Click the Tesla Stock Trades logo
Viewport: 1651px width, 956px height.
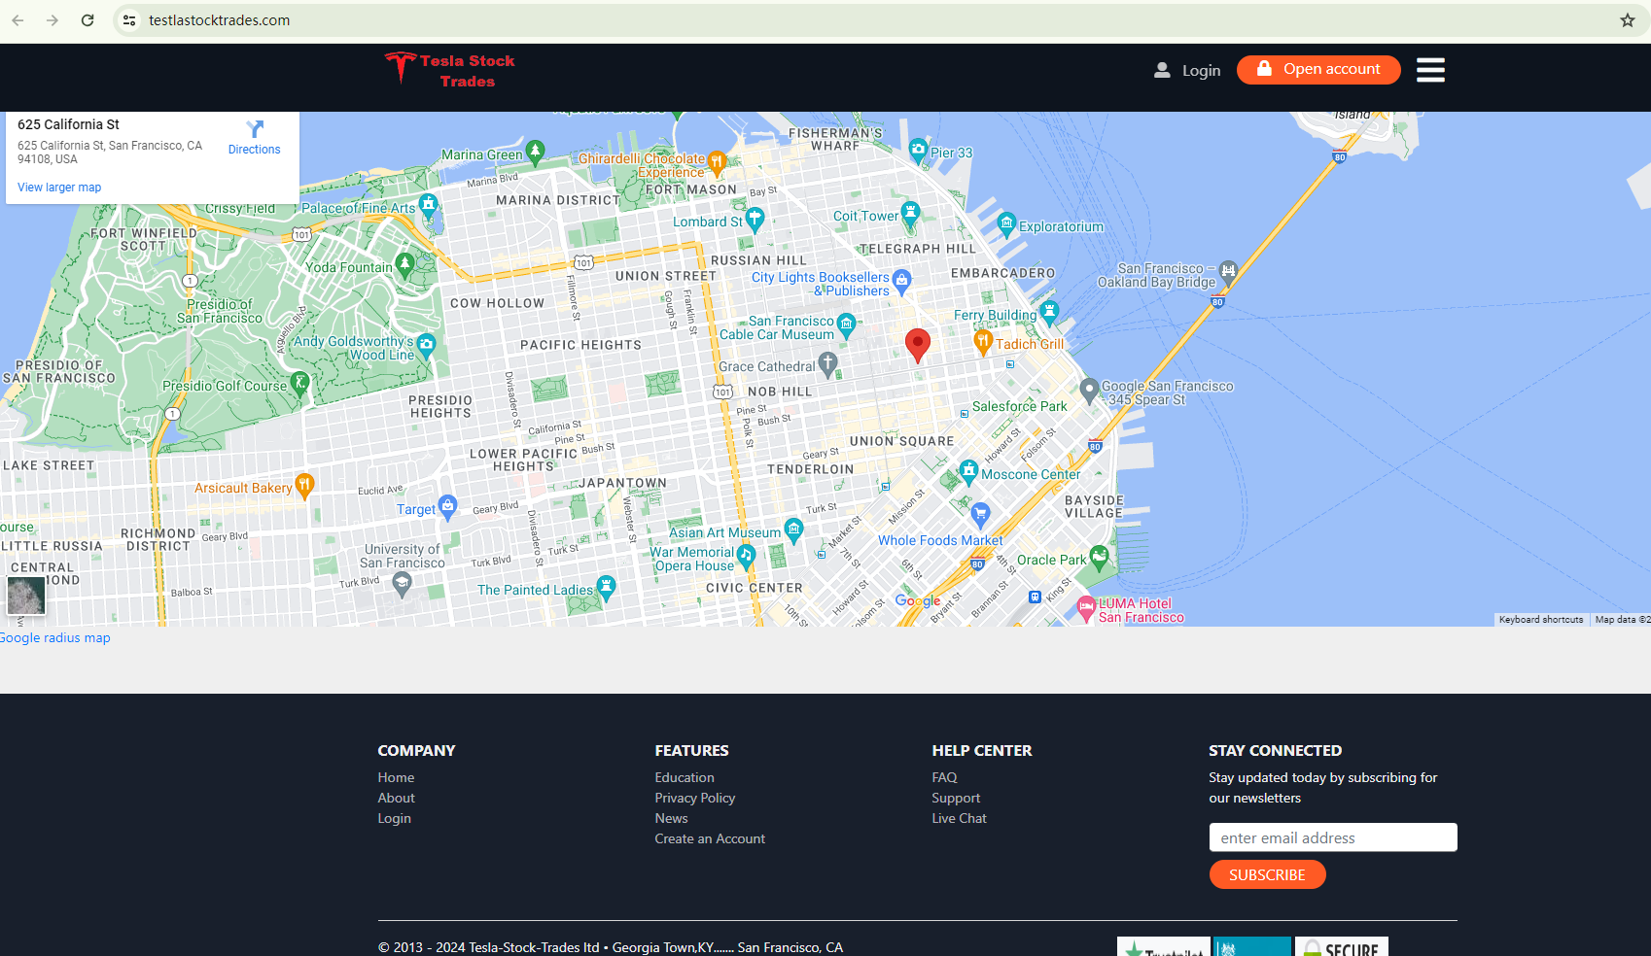449,70
